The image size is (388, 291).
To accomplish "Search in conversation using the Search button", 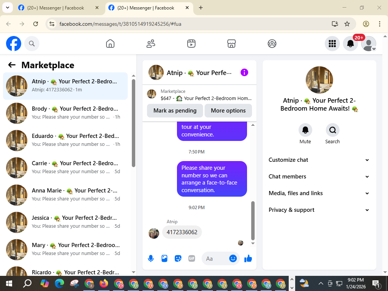I will (332, 130).
